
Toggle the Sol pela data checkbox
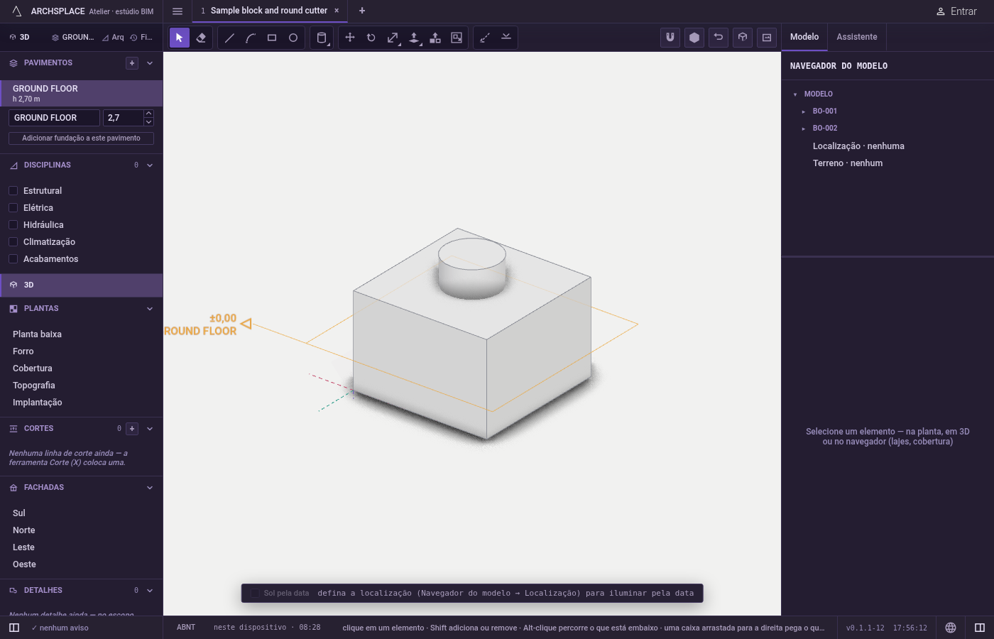255,594
